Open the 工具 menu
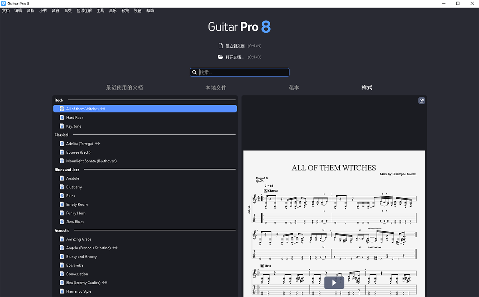This screenshot has height=297, width=479. (x=100, y=11)
